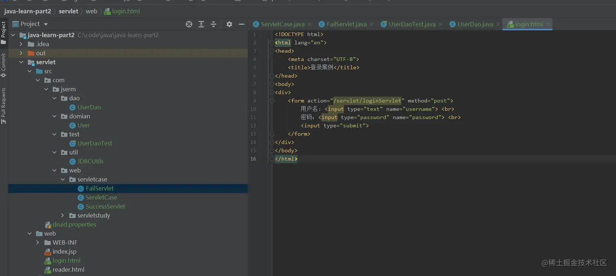Collapse the java-learn-part2 project root

13,35
